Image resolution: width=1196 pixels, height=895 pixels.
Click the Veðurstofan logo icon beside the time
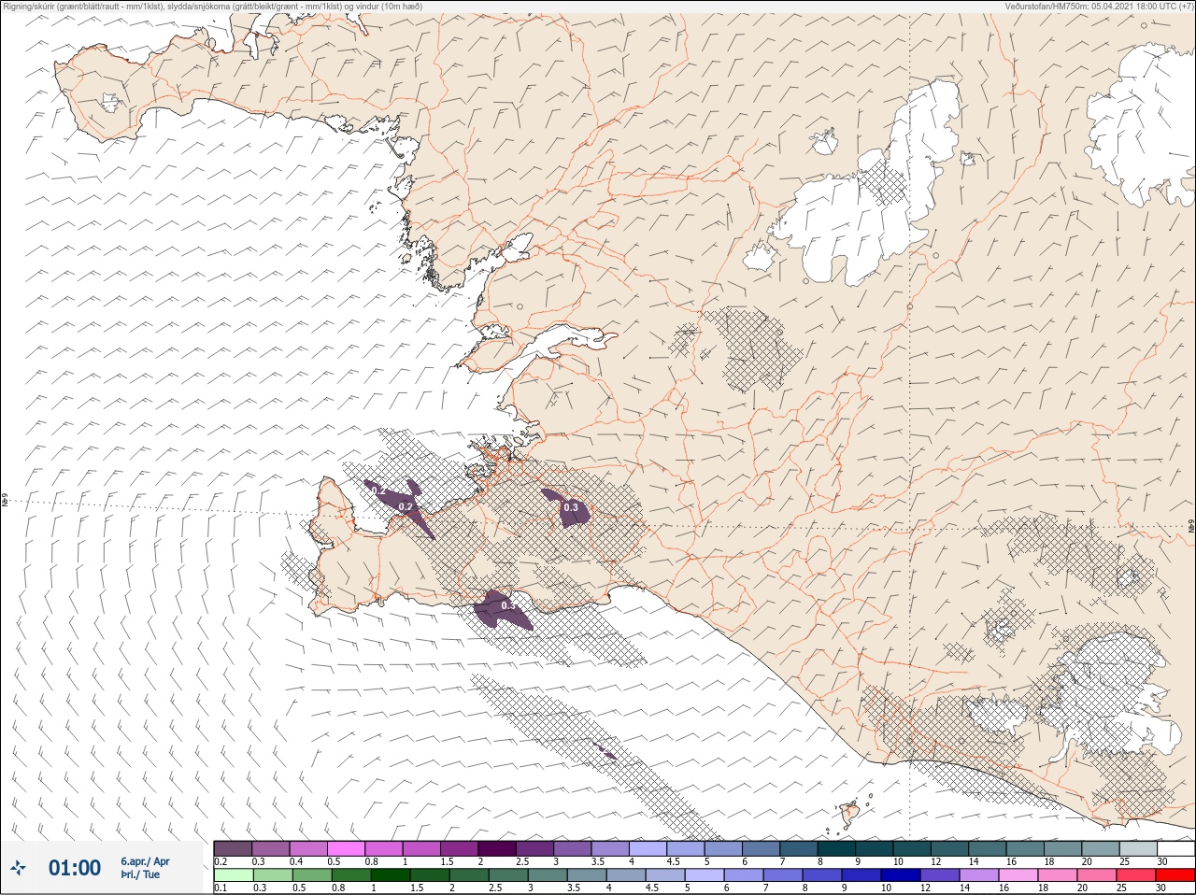17,869
